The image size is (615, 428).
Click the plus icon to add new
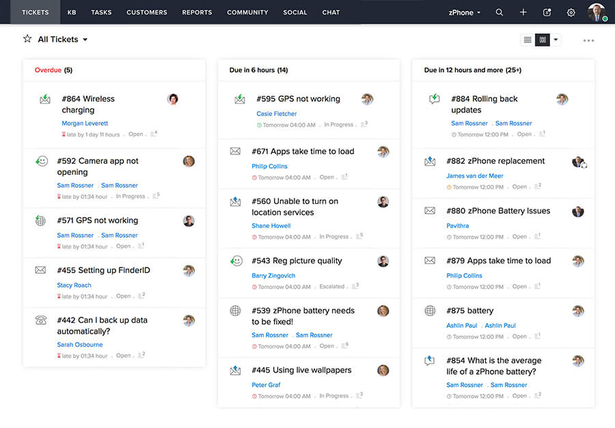pyautogui.click(x=523, y=12)
